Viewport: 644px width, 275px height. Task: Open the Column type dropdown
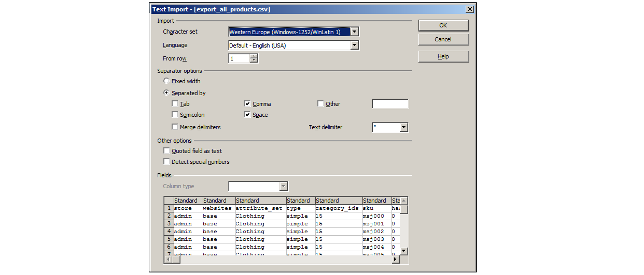point(283,186)
